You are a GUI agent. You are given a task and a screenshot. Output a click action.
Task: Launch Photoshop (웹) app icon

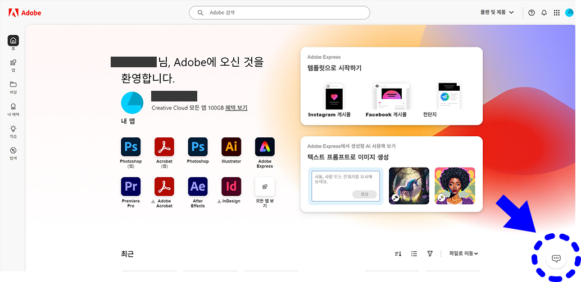[x=131, y=147]
